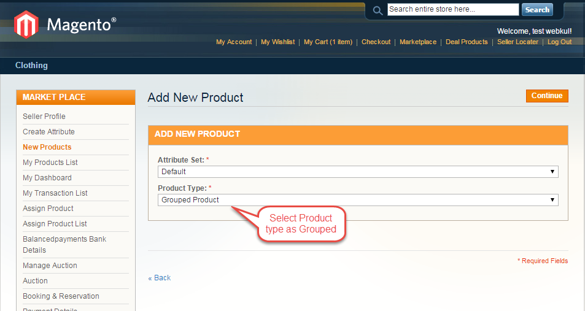Click the « Back link

coord(160,278)
